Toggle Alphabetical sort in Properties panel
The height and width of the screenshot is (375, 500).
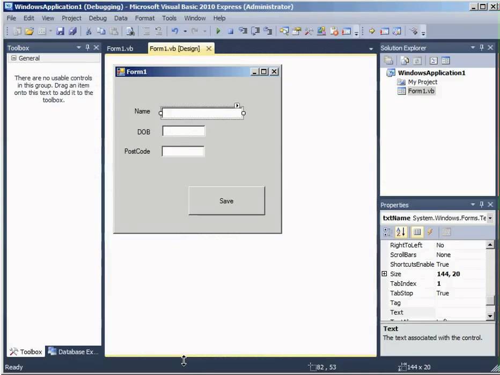click(x=401, y=232)
